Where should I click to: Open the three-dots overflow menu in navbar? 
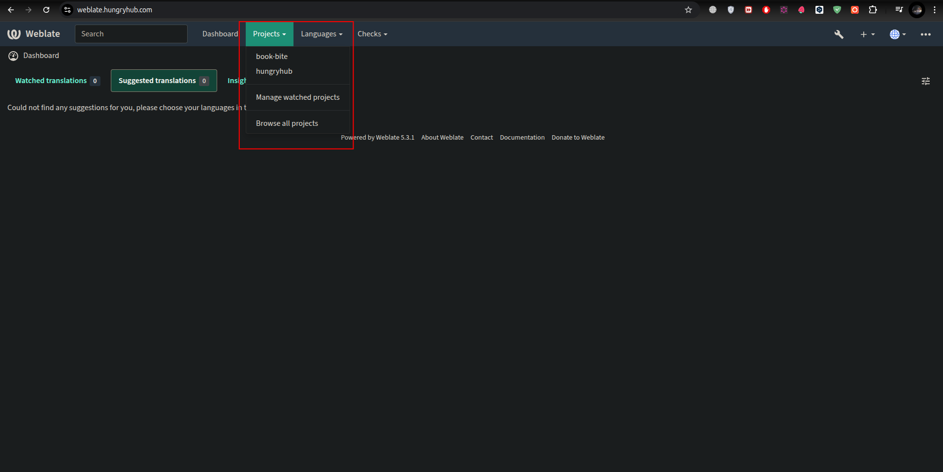click(x=925, y=34)
